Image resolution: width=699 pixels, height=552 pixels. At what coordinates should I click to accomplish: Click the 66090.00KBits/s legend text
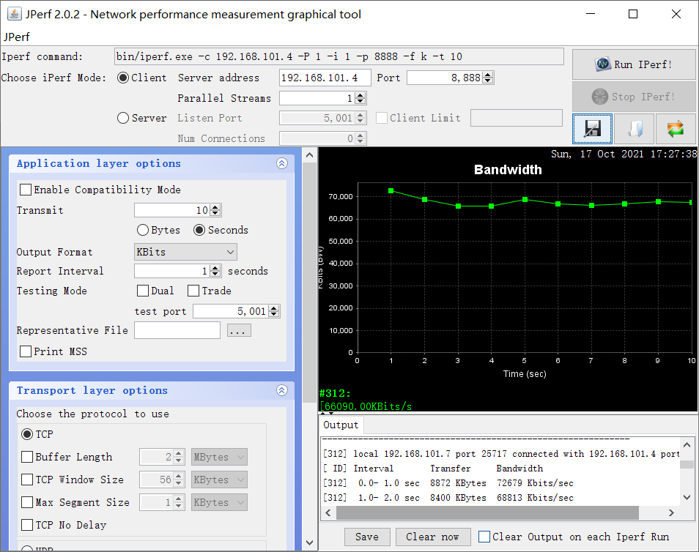coord(366,406)
